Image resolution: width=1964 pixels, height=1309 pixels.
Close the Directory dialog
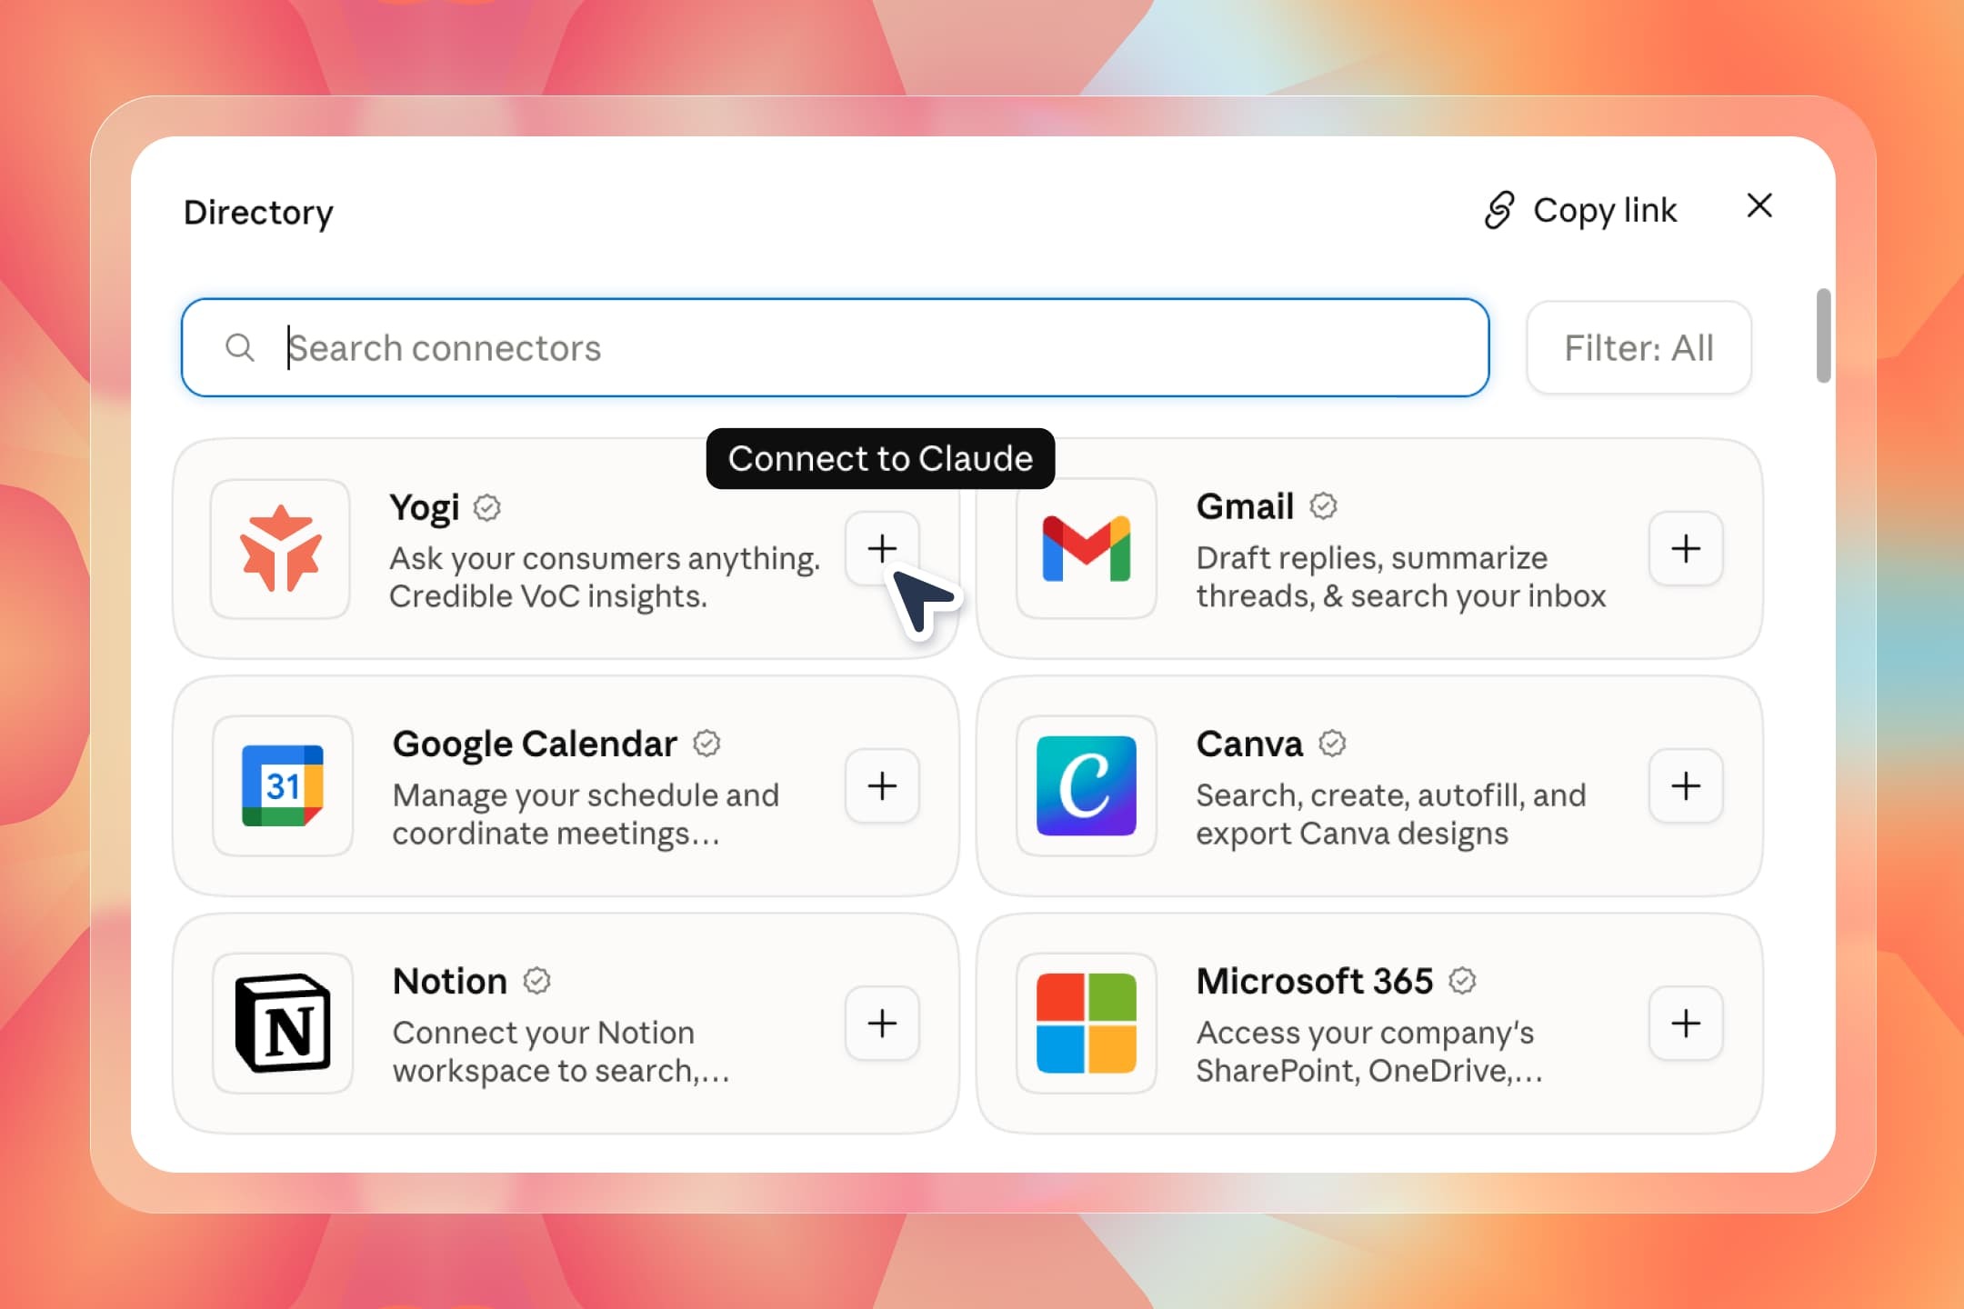(1759, 205)
